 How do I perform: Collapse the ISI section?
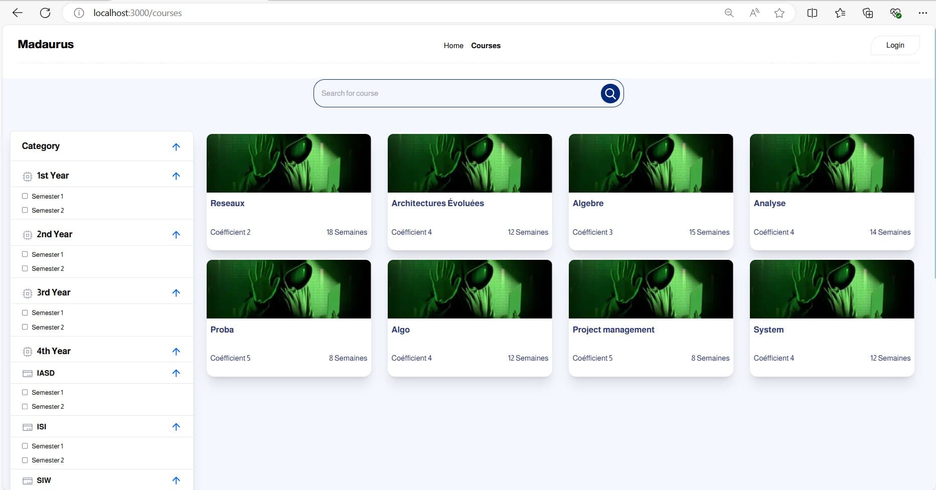[176, 427]
